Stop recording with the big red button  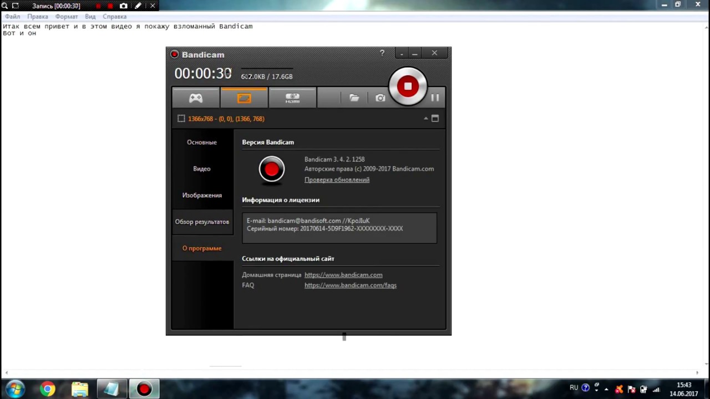pos(408,86)
